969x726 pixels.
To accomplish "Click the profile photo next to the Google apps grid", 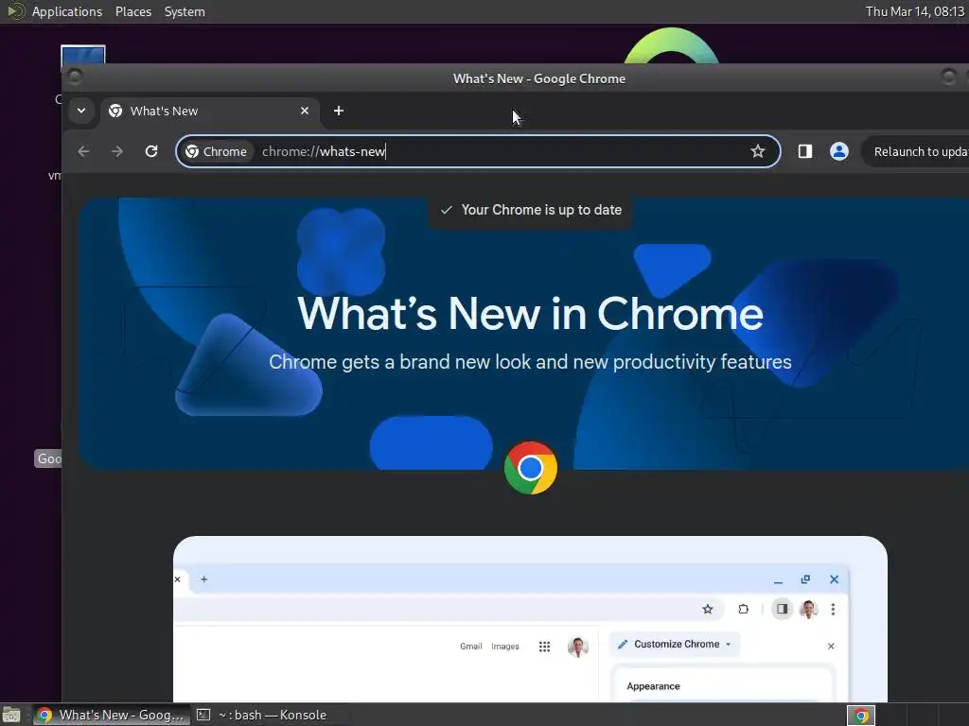I will pyautogui.click(x=578, y=647).
